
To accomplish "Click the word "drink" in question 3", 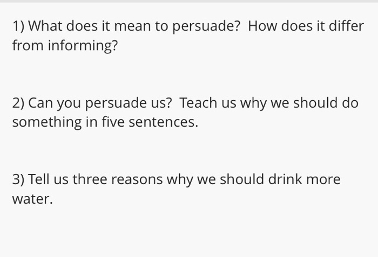I will (285, 179).
